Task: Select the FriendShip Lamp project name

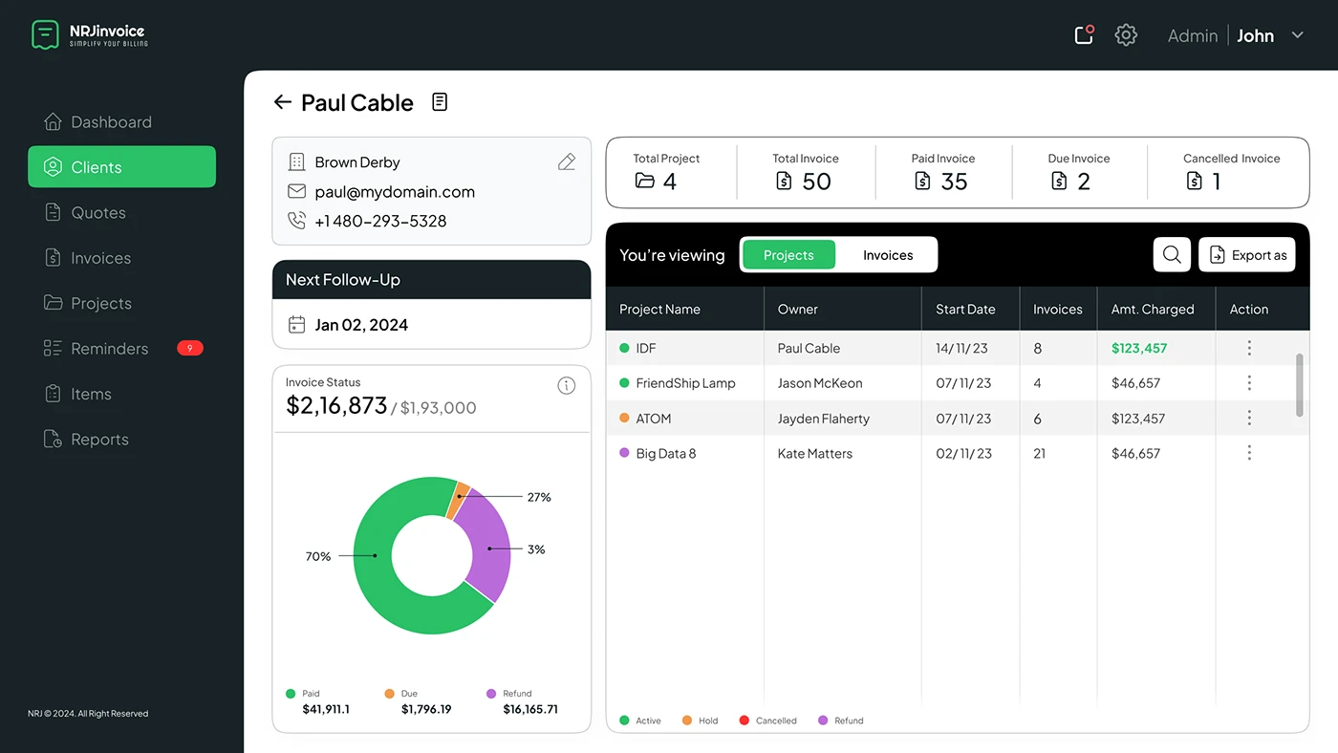Action: coord(685,383)
